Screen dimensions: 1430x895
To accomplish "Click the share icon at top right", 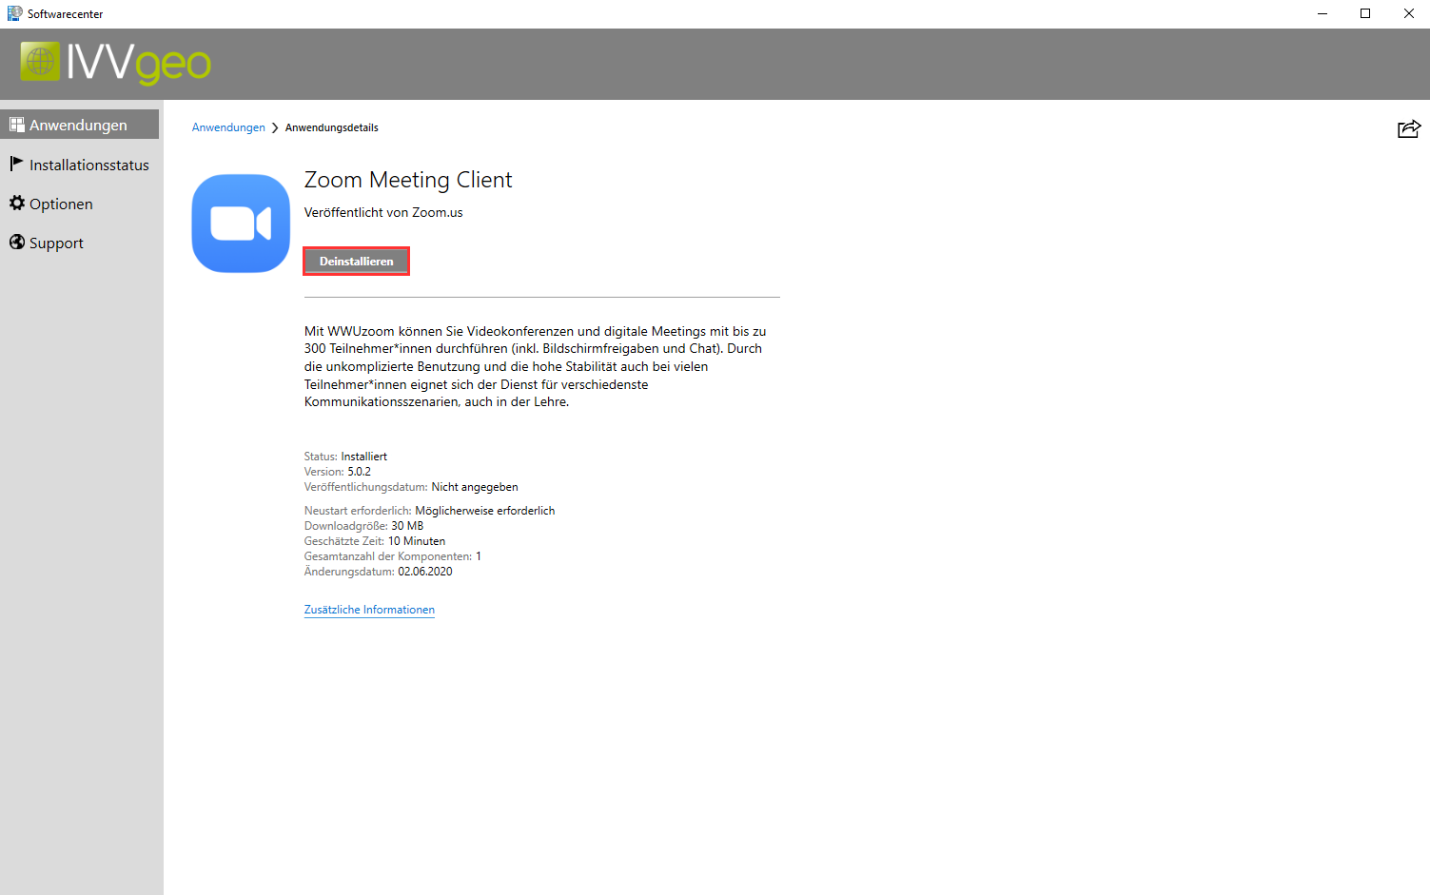I will [1408, 129].
